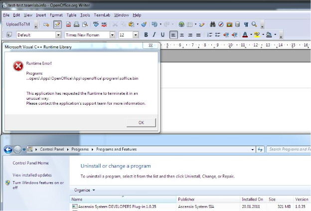311x211 pixels.
Task: Run Spelling and Grammar check icon
Action: click(x=96, y=24)
